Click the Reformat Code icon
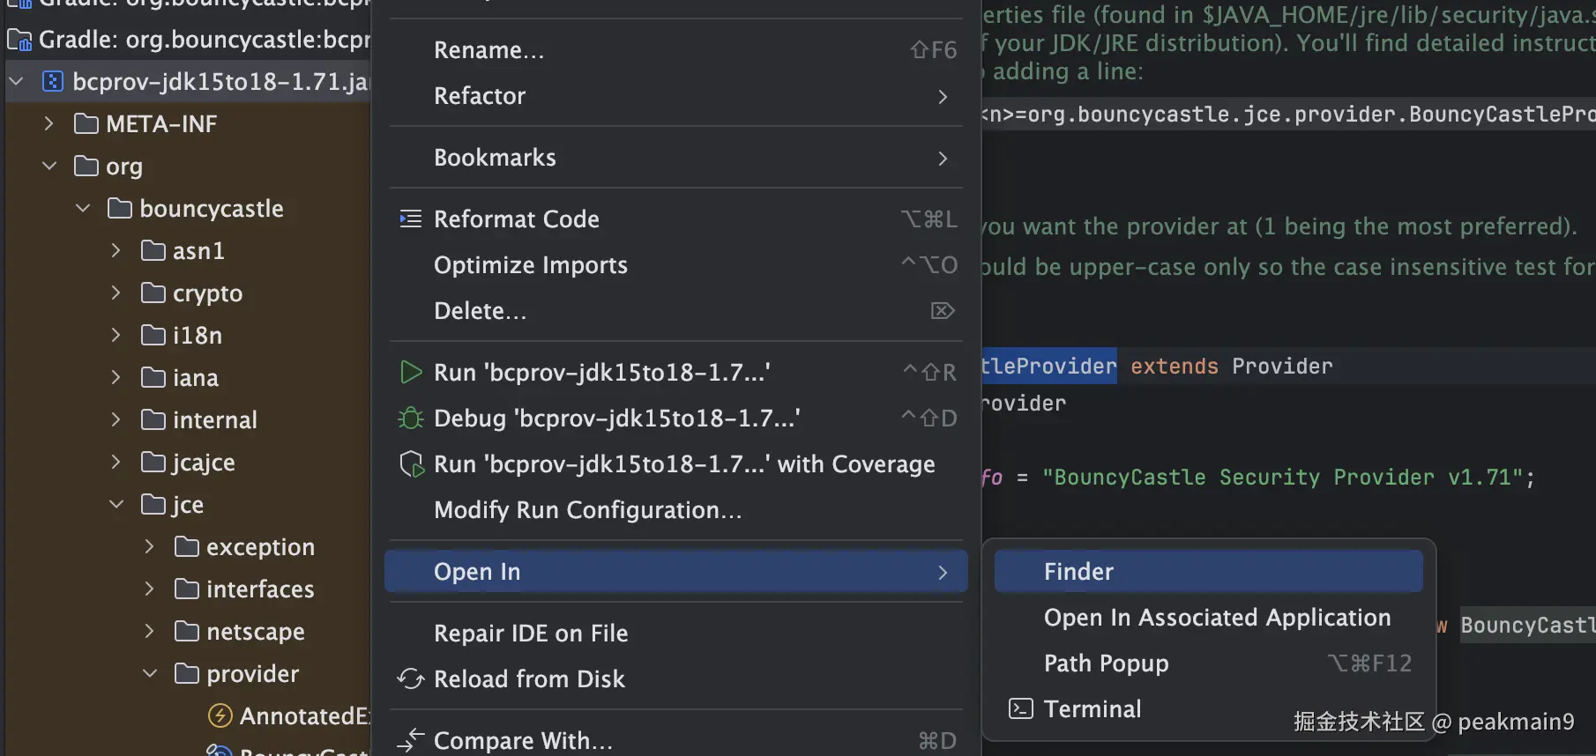 [x=410, y=219]
